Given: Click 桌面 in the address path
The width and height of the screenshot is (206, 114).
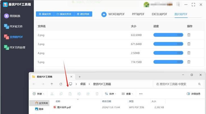Looking at the screenshot, I should pos(83,84).
